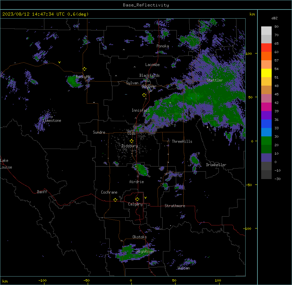Click the orange swatch between 60 and 57

(x=266, y=56)
